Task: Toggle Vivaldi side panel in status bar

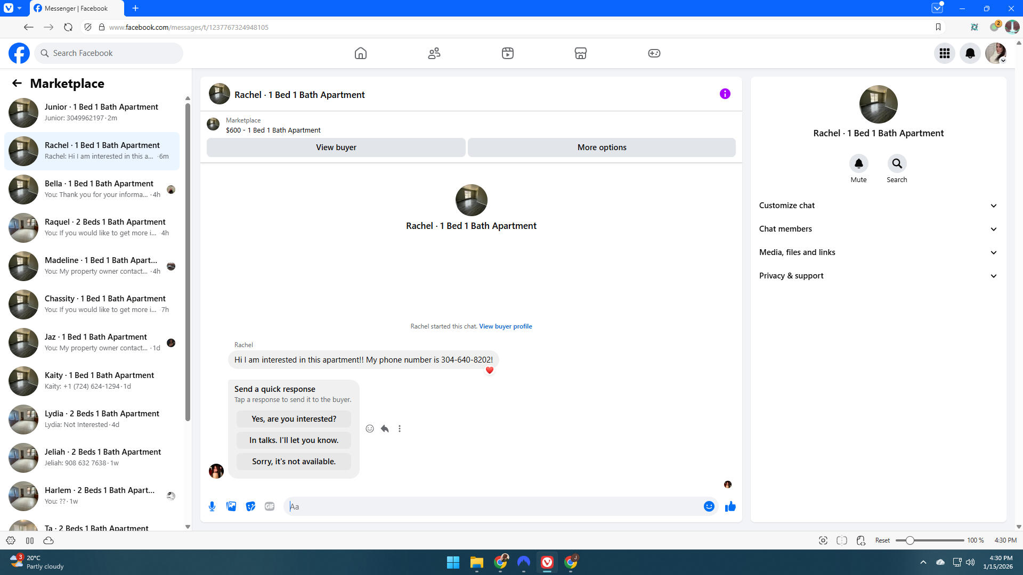Action: tap(30, 540)
